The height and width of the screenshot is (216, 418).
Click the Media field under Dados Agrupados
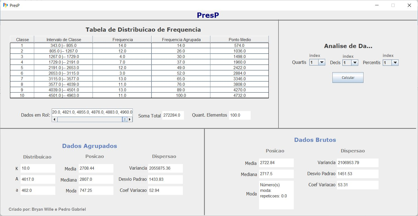96,168
